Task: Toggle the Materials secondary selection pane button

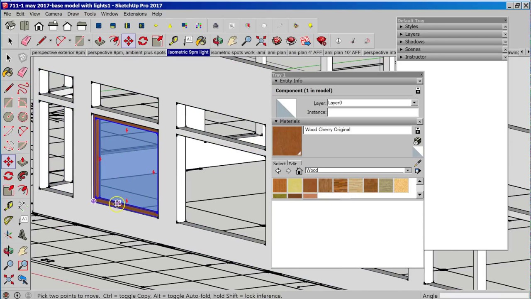Action: pos(417,131)
